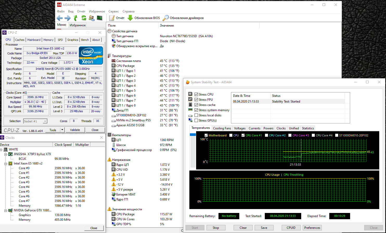This screenshot has height=233, width=386.
Task: Click the drive icon left of Stress local disks
Action: [x=190, y=115]
